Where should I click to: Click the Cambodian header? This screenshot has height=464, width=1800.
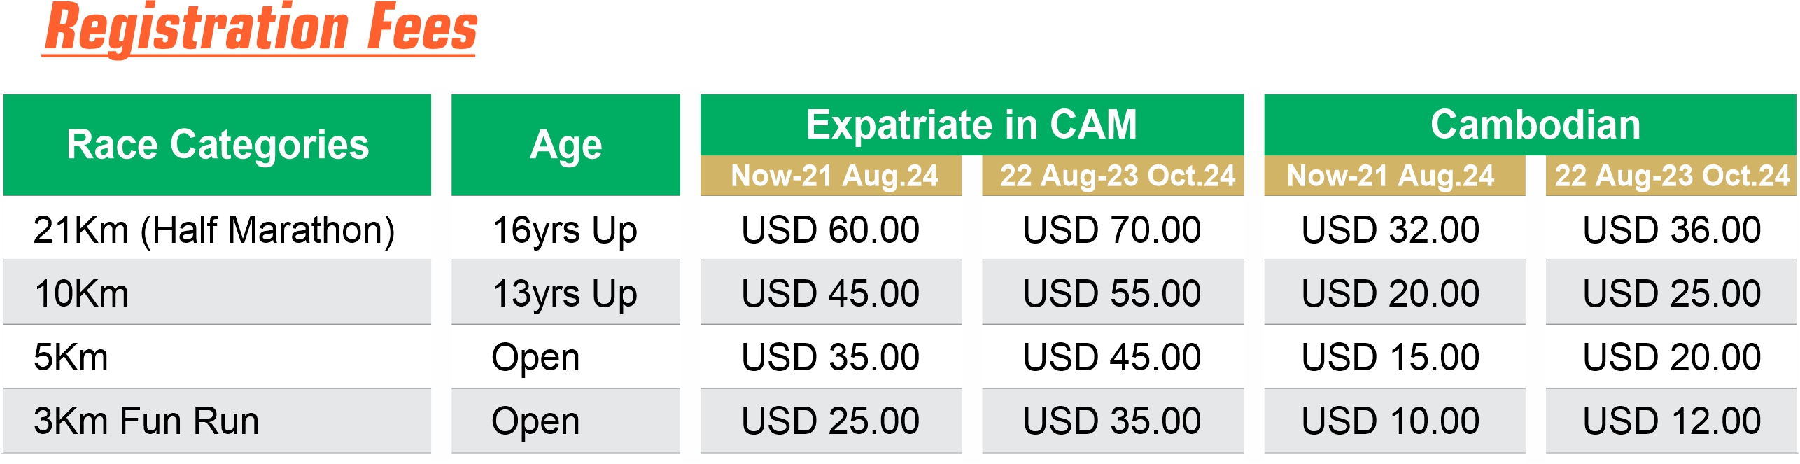(x=1530, y=125)
